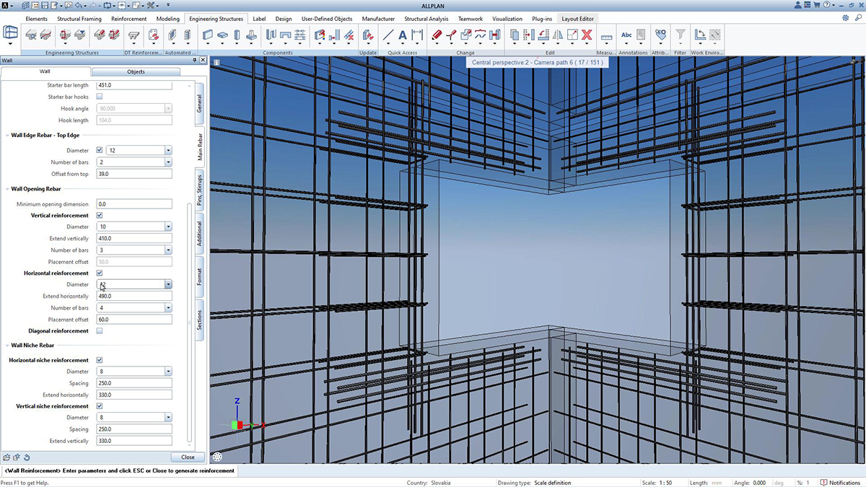Click the Modify red eraser icon in Change group
The image size is (866, 487).
click(437, 35)
